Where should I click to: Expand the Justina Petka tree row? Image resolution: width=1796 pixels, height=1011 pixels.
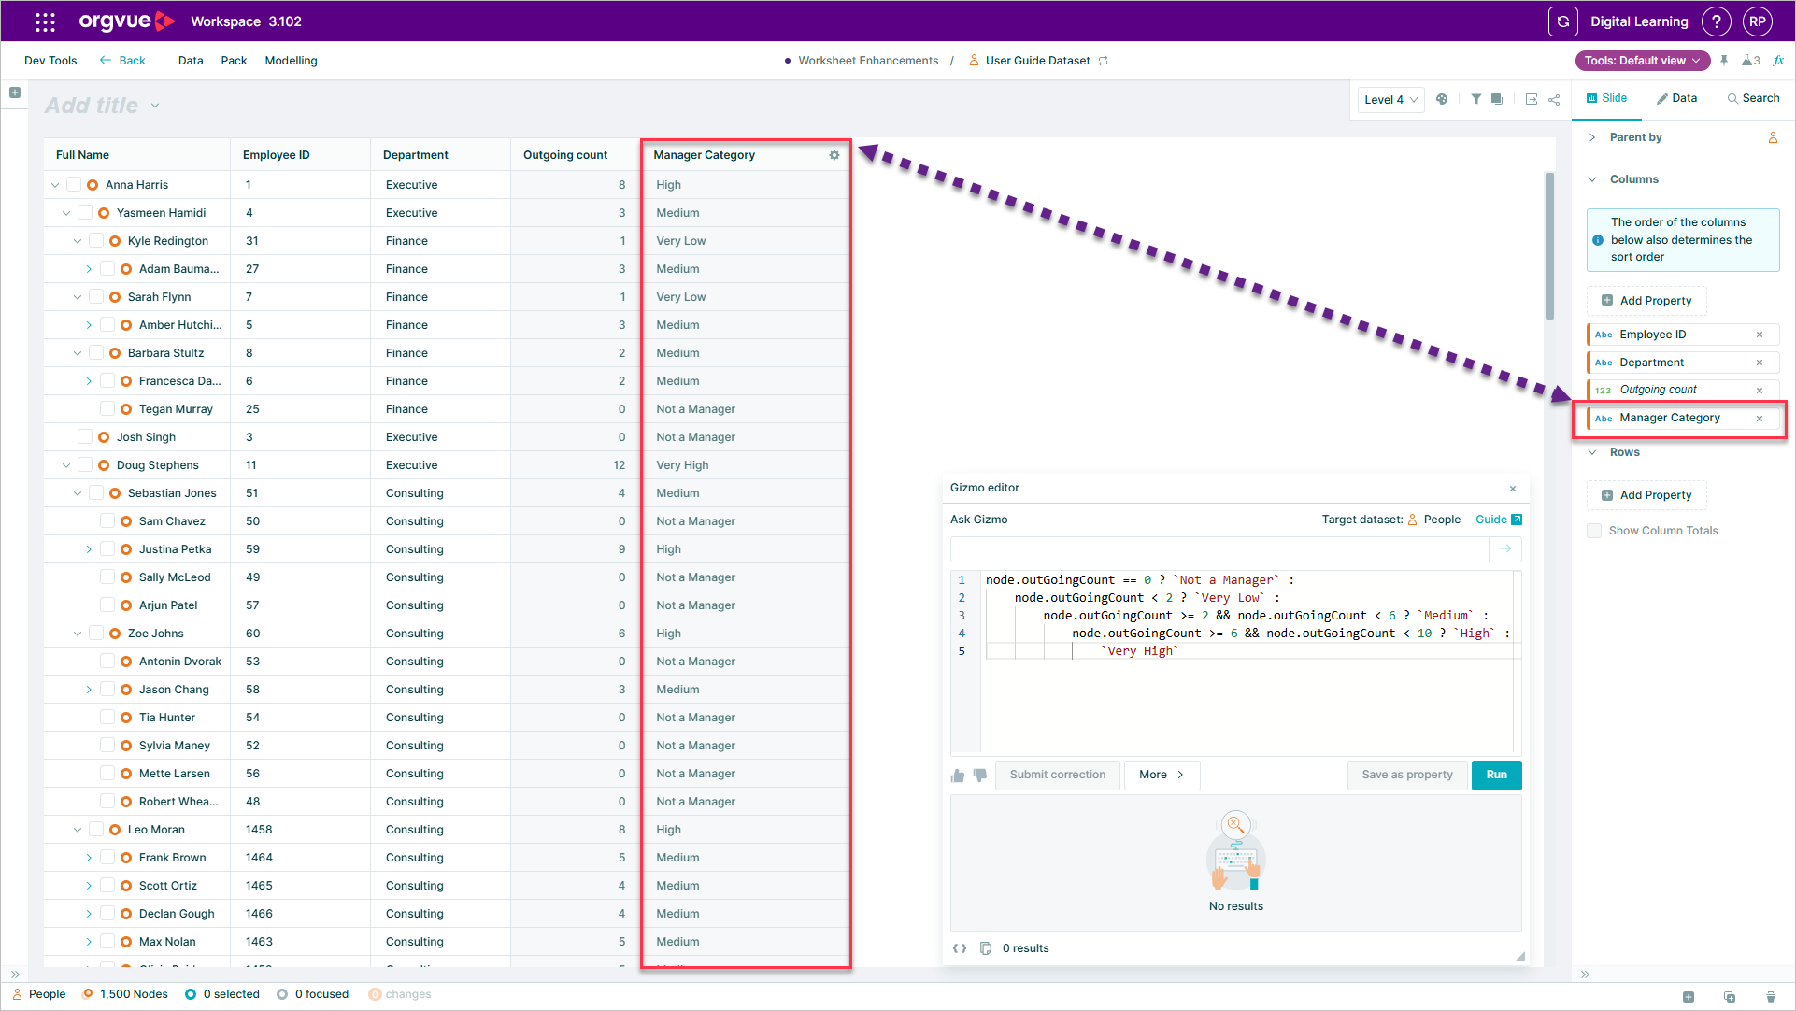tap(89, 549)
